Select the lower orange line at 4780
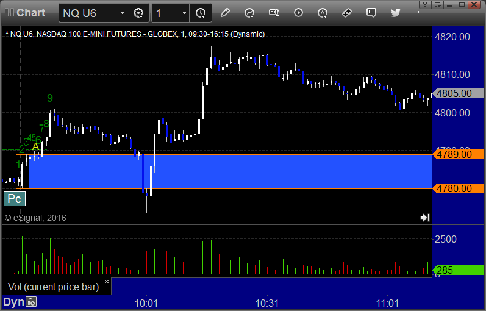The image size is (486, 311). point(224,188)
